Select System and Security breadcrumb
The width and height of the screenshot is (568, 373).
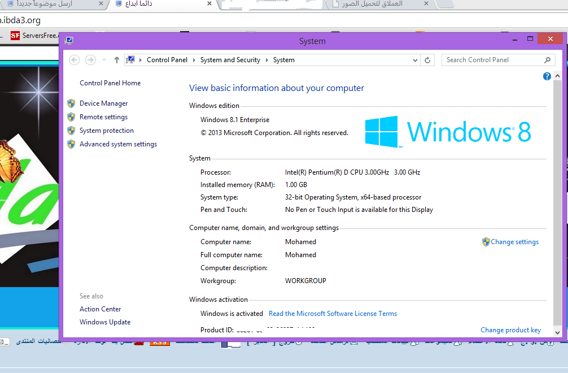pyautogui.click(x=230, y=60)
